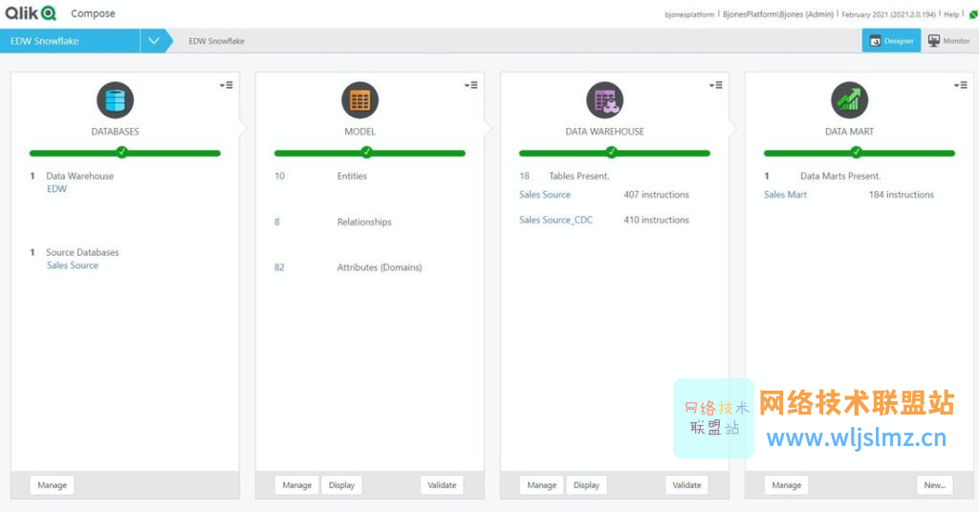
Task: Click the 'Data Marts Present.' text
Action: (x=840, y=176)
